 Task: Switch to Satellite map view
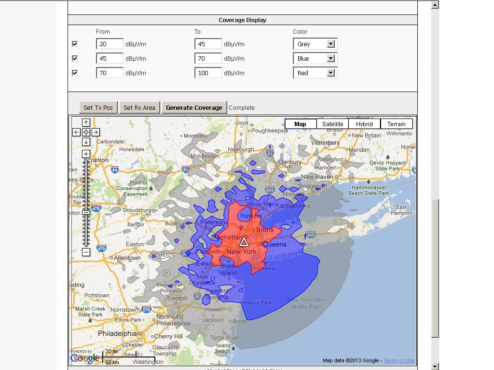[332, 124]
